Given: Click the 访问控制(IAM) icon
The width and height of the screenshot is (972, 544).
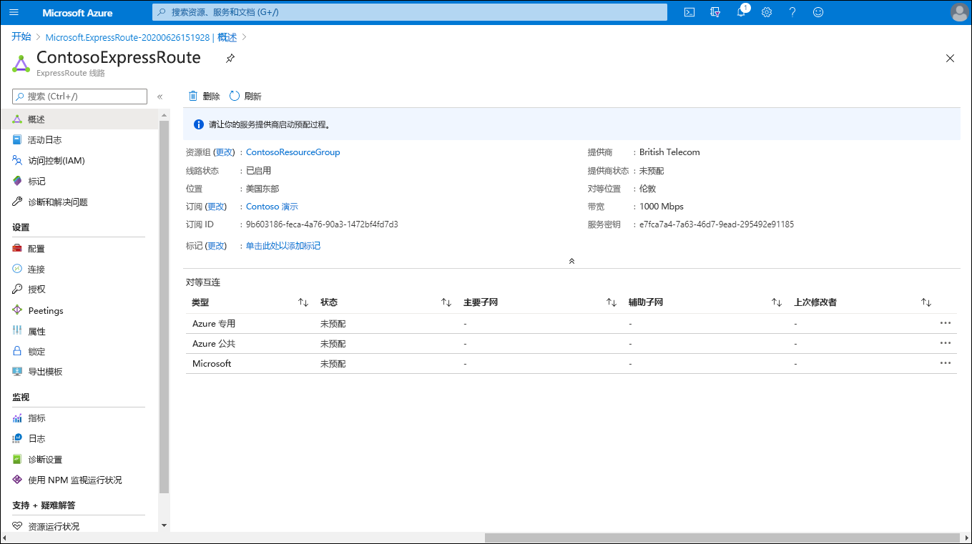Looking at the screenshot, I should click(17, 161).
